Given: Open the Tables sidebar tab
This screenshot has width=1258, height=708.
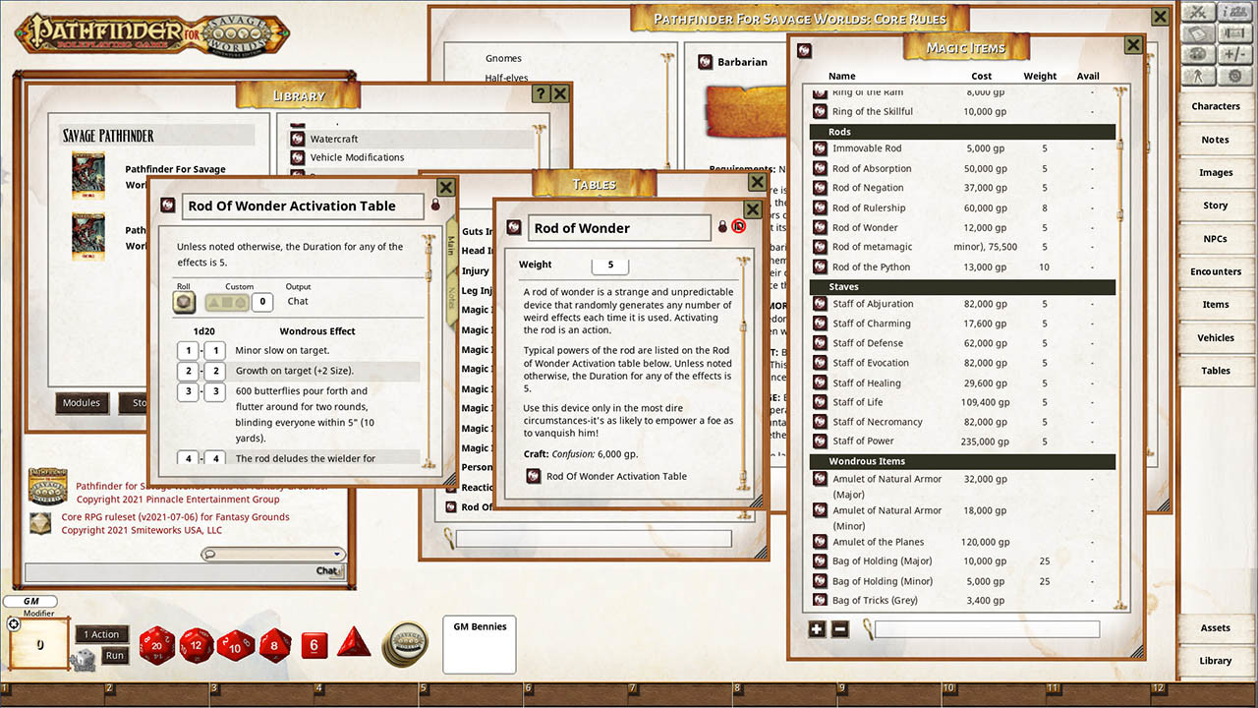Looking at the screenshot, I should point(1215,371).
